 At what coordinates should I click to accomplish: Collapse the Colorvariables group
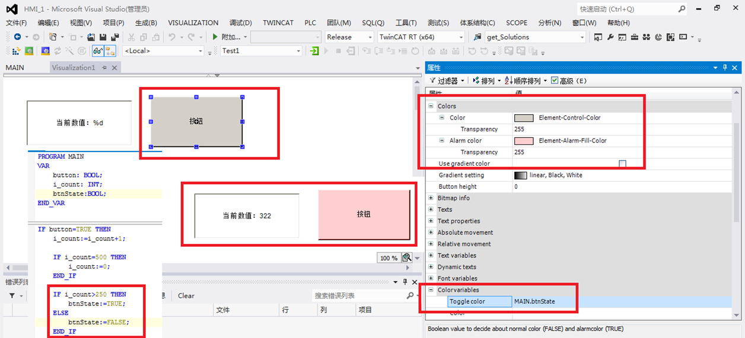(431, 290)
